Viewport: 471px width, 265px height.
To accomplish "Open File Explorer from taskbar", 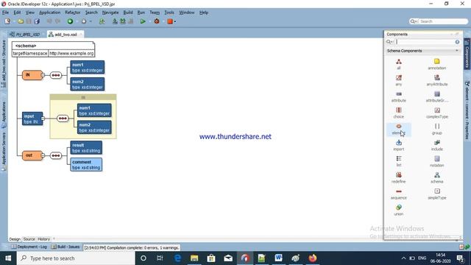I will [194, 258].
